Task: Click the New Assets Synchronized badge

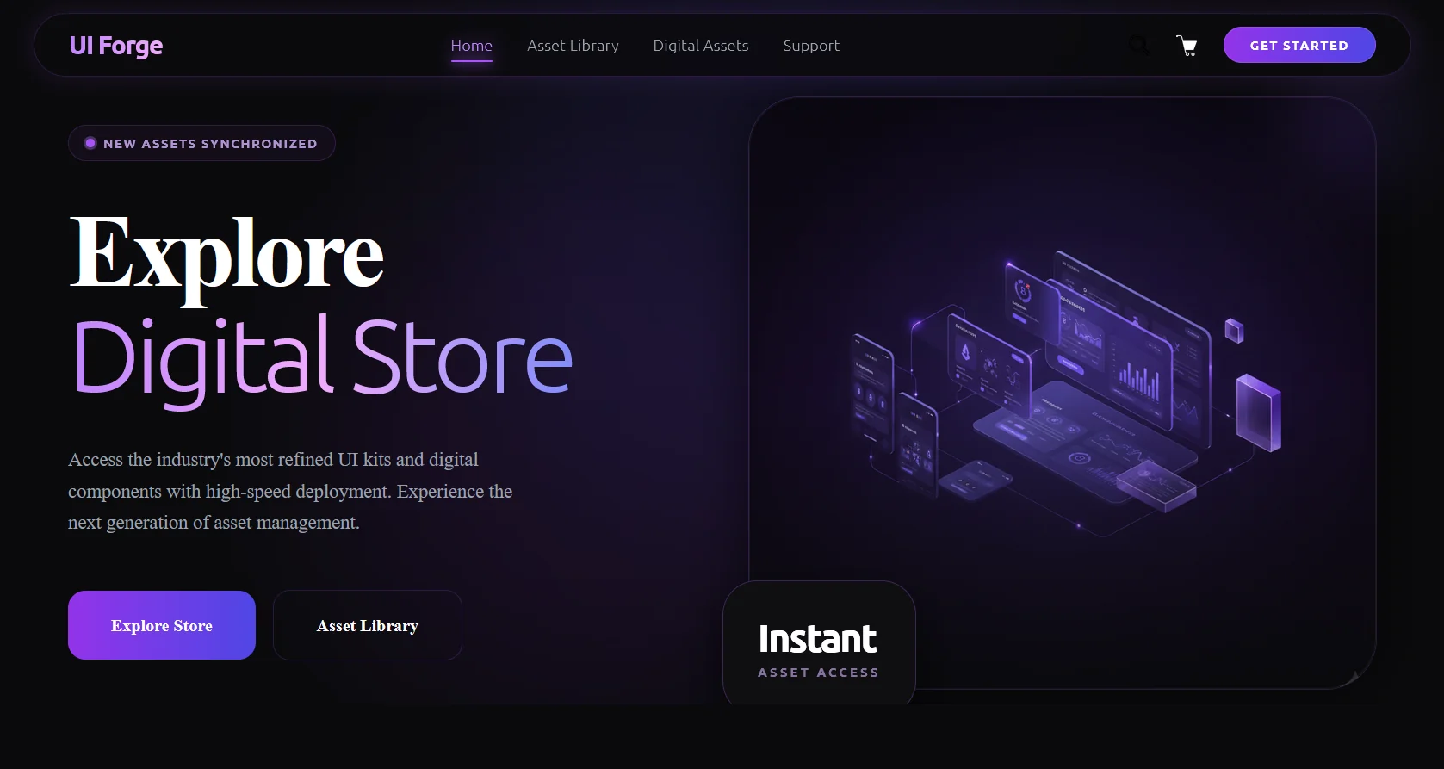Action: tap(201, 143)
